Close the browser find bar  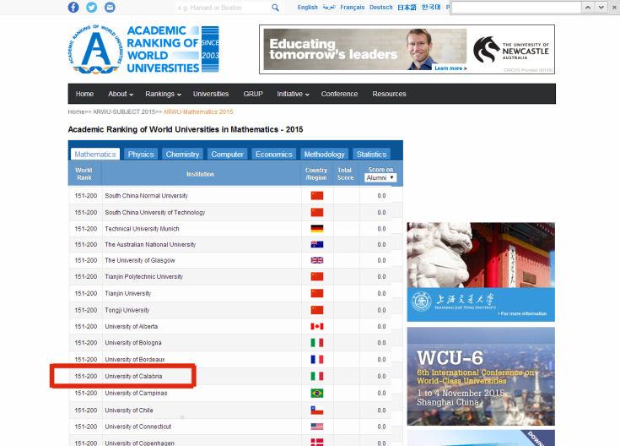(614, 7)
